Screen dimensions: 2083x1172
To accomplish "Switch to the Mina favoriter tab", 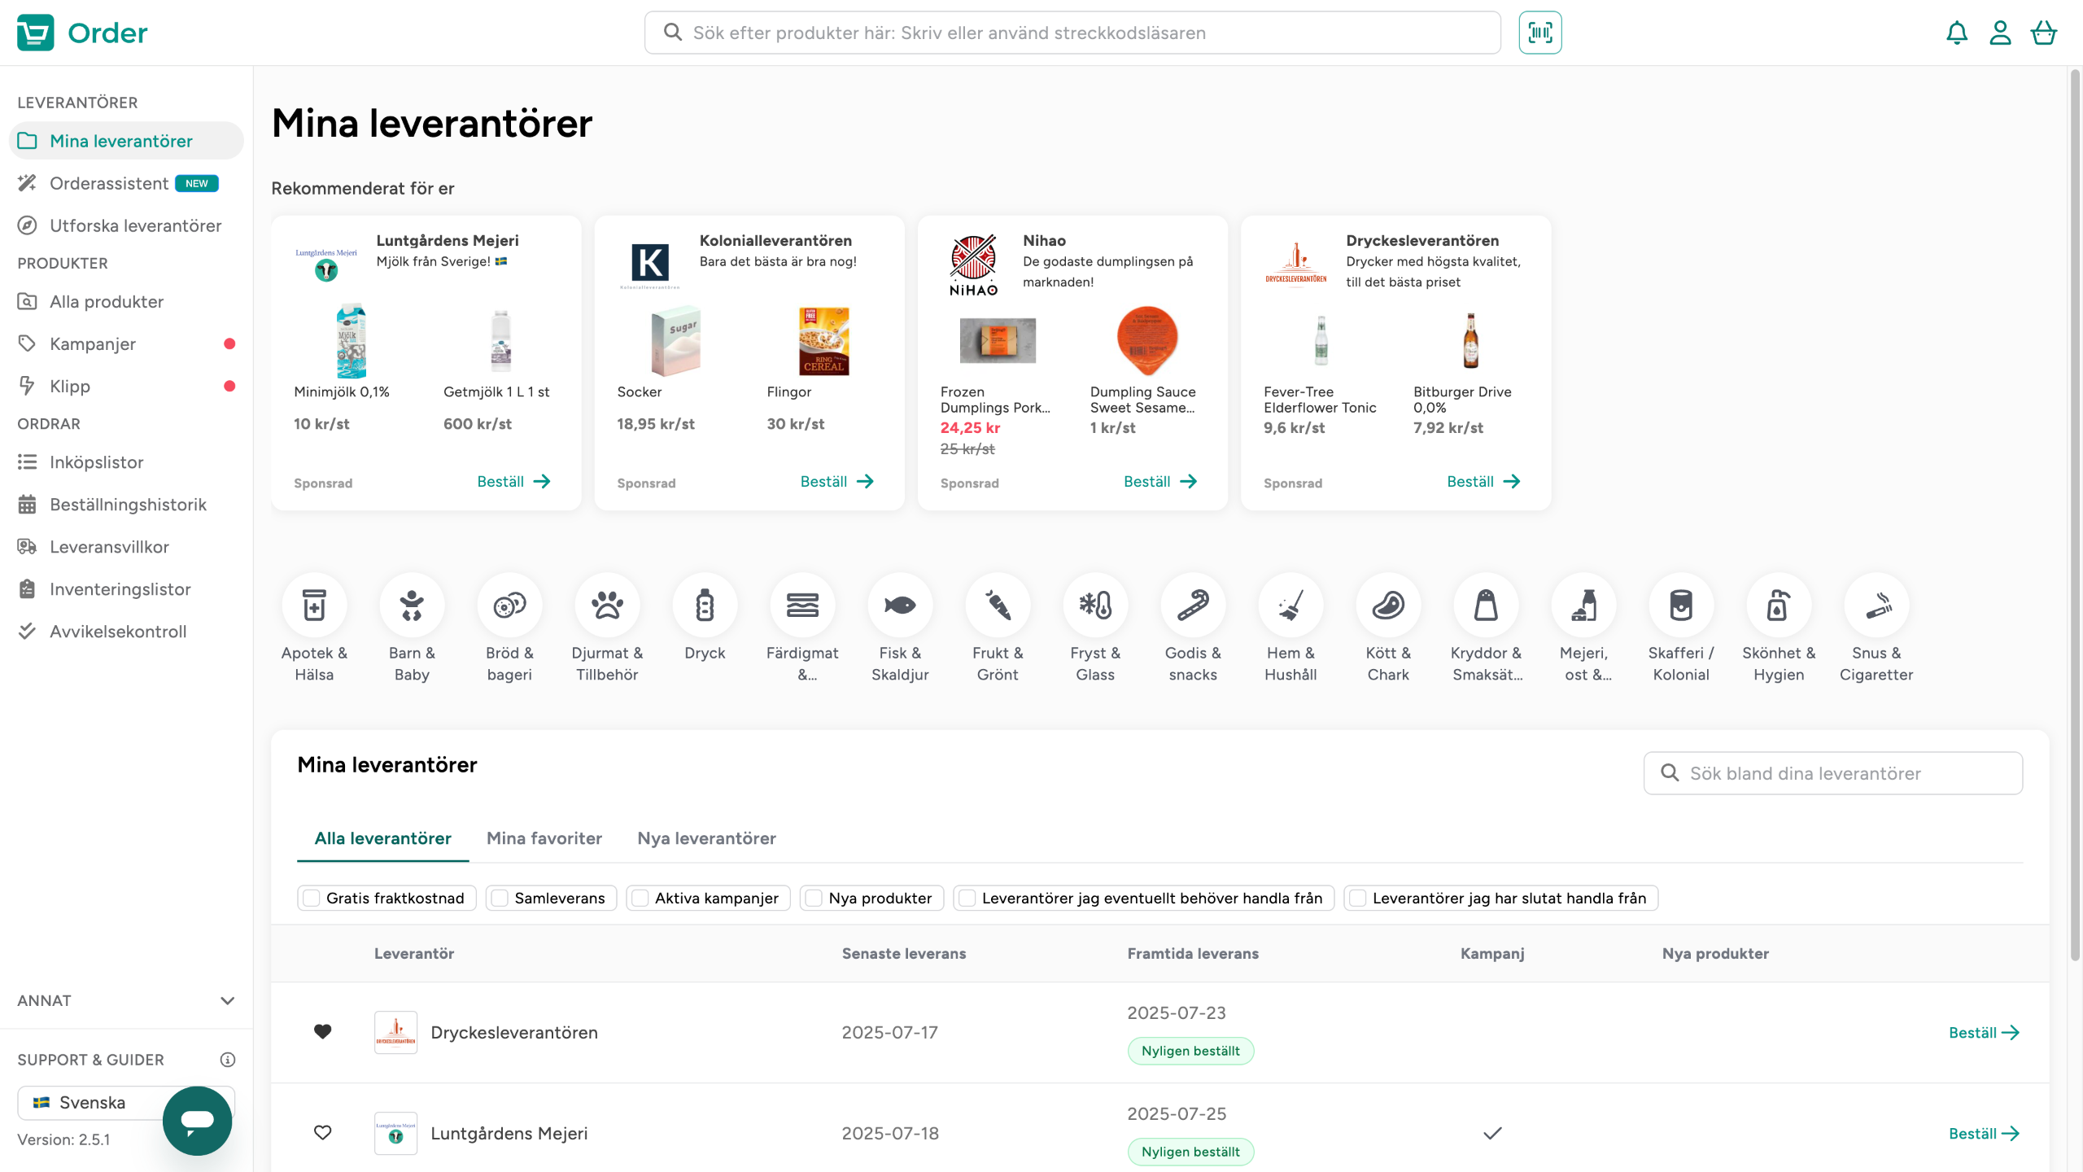I will (x=544, y=838).
